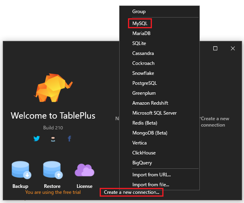The height and width of the screenshot is (203, 244).
Task: Open the Facebook icon link
Action: coord(69,139)
